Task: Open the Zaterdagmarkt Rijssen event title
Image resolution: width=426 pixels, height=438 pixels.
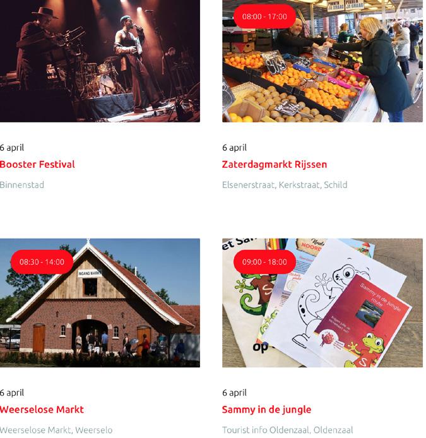Action: (275, 164)
